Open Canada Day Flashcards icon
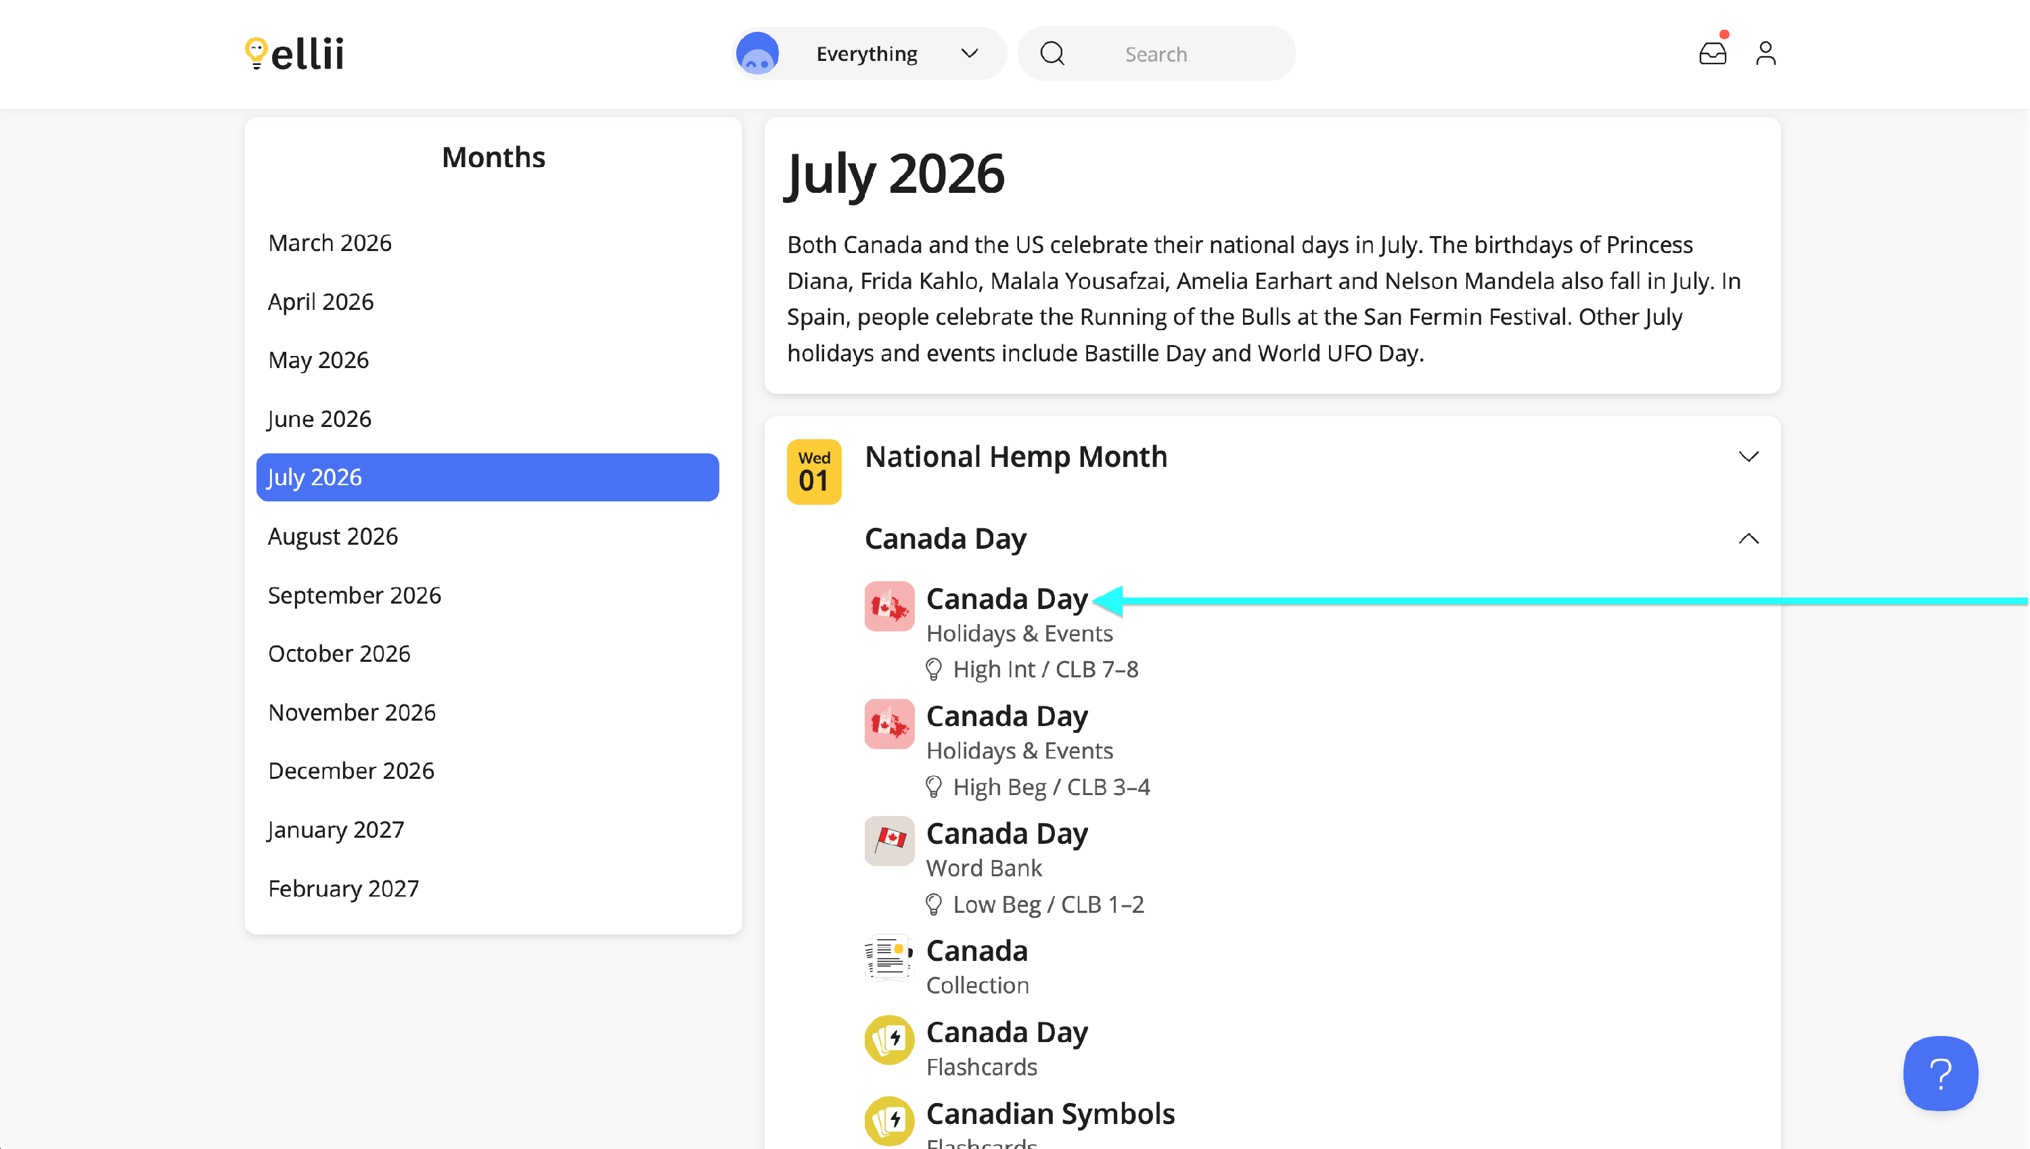Screen dimensions: 2030x1149 click(x=889, y=1039)
